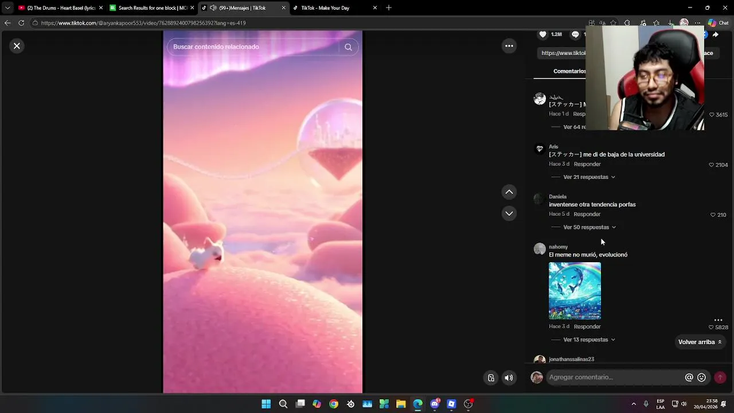The width and height of the screenshot is (734, 413).
Task: Expand Ver 13 respuestas replies
Action: [589, 340]
